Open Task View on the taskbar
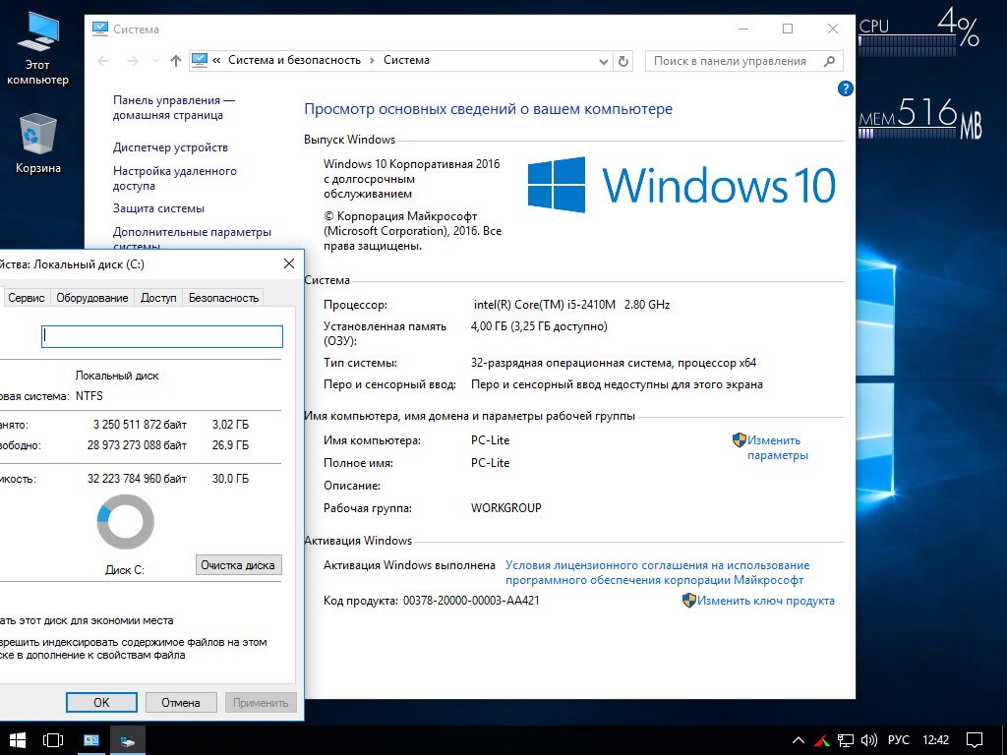1007x755 pixels. pos(53,739)
